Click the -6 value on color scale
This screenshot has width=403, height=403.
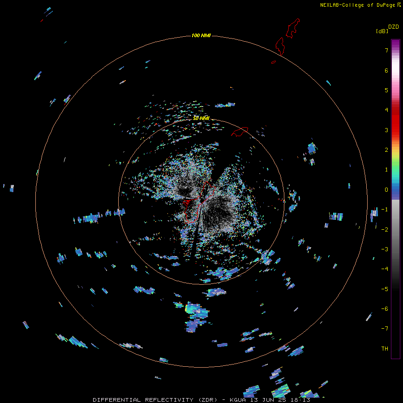[x=385, y=309]
